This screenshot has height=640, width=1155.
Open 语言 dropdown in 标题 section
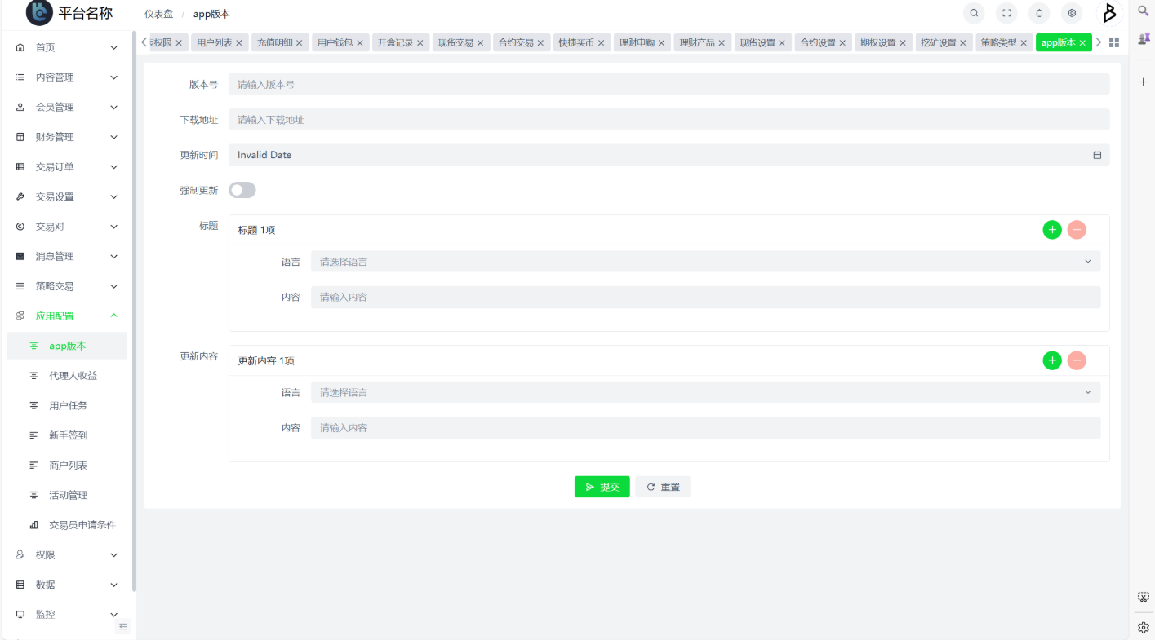click(705, 262)
